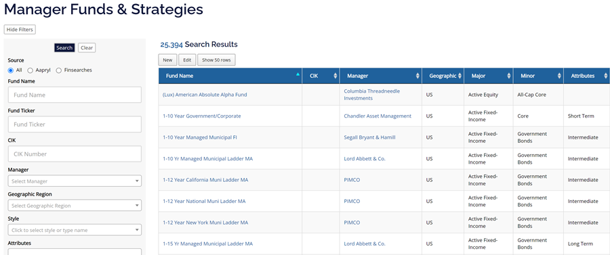
Task: Focus the Fund Name input field
Action: coord(75,95)
